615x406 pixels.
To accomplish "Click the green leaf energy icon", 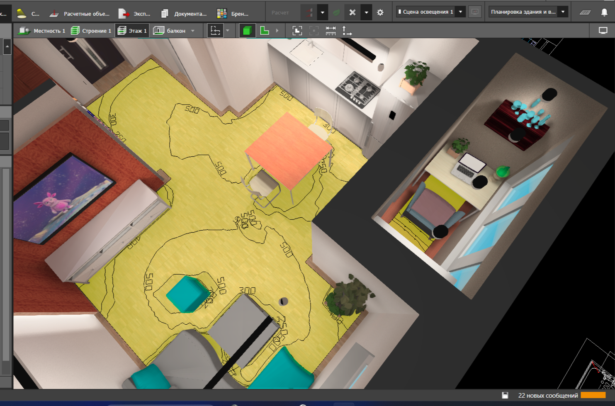I will click(x=336, y=12).
